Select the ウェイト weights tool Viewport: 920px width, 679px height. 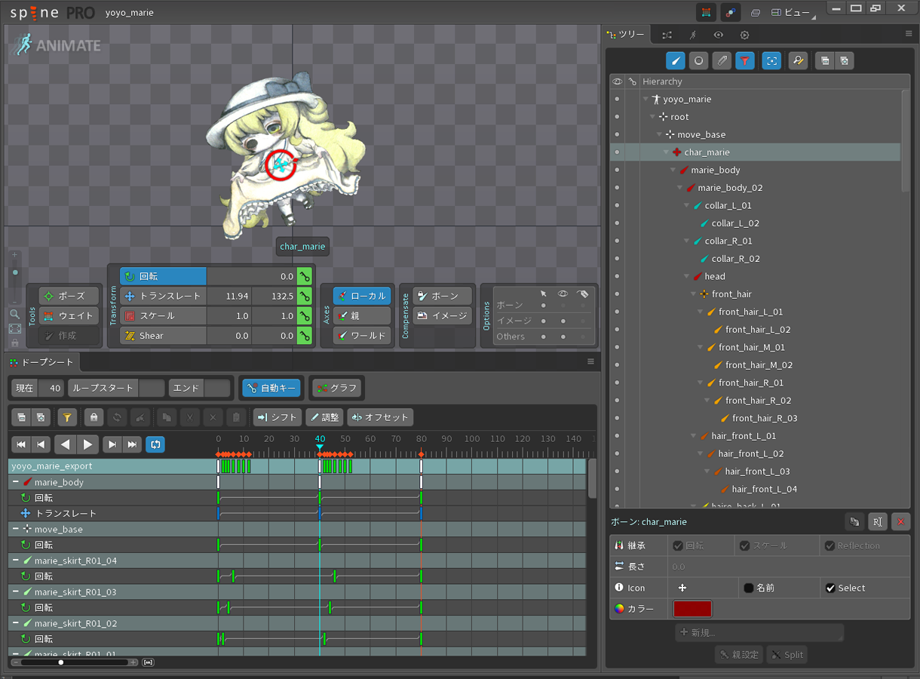pyautogui.click(x=69, y=315)
